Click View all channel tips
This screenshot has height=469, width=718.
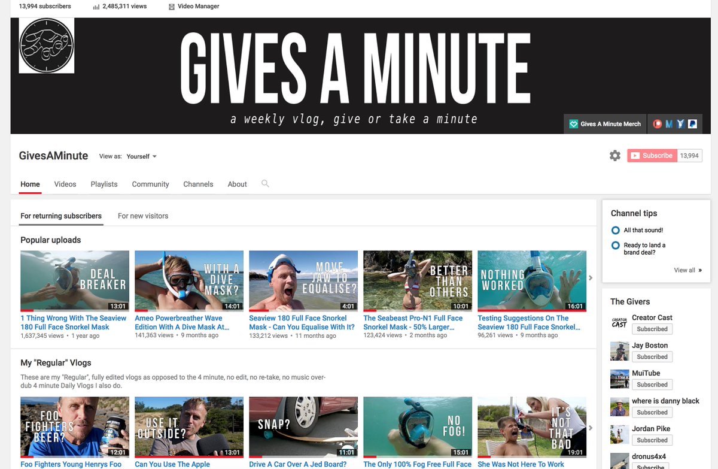coord(688,270)
